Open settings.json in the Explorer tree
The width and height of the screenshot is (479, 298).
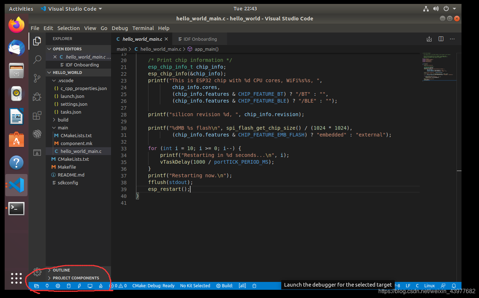pyautogui.click(x=78, y=104)
